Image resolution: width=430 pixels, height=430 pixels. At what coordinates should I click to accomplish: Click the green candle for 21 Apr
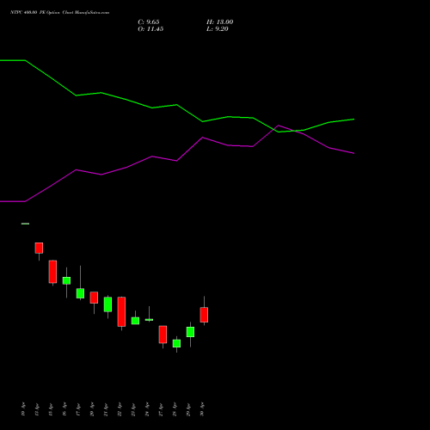(x=107, y=304)
